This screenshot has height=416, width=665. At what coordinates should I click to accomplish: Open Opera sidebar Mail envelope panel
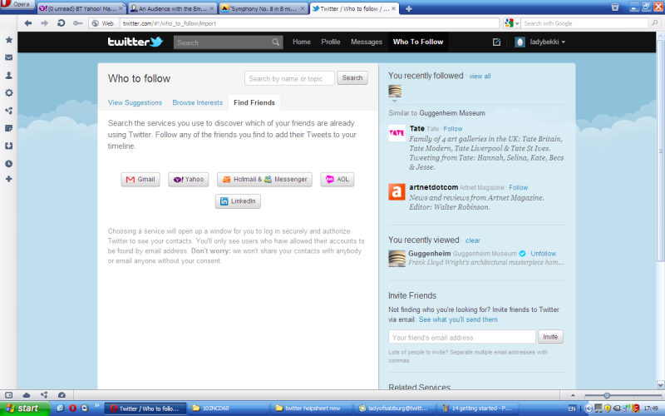tap(8, 57)
